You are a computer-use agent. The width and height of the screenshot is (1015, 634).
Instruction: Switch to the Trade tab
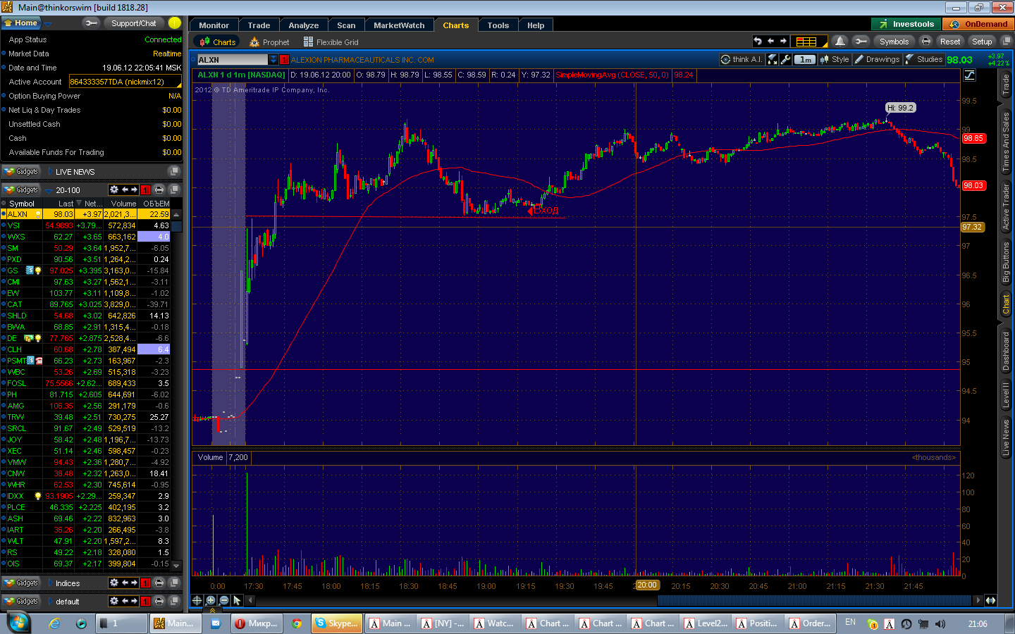pos(259,25)
